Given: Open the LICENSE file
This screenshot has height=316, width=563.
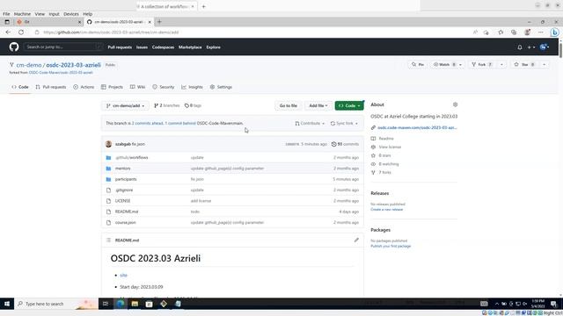Looking at the screenshot, I should (123, 201).
